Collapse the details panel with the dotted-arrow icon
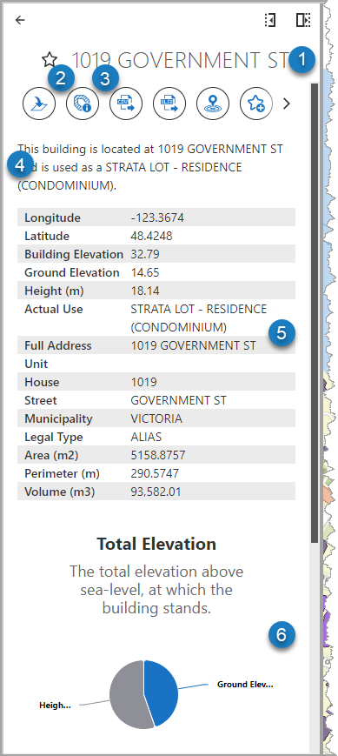This screenshot has width=338, height=756. 270,20
